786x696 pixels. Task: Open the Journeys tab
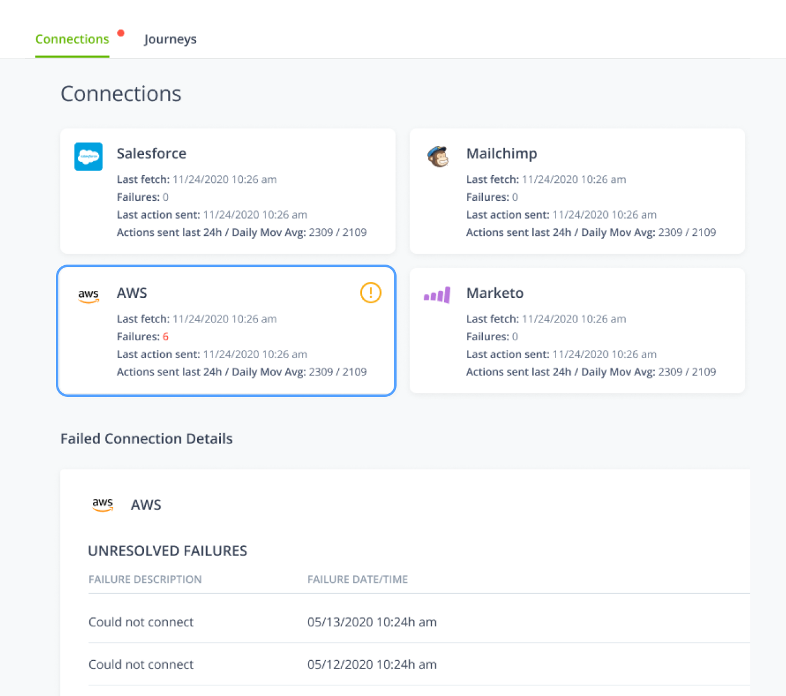pyautogui.click(x=170, y=39)
